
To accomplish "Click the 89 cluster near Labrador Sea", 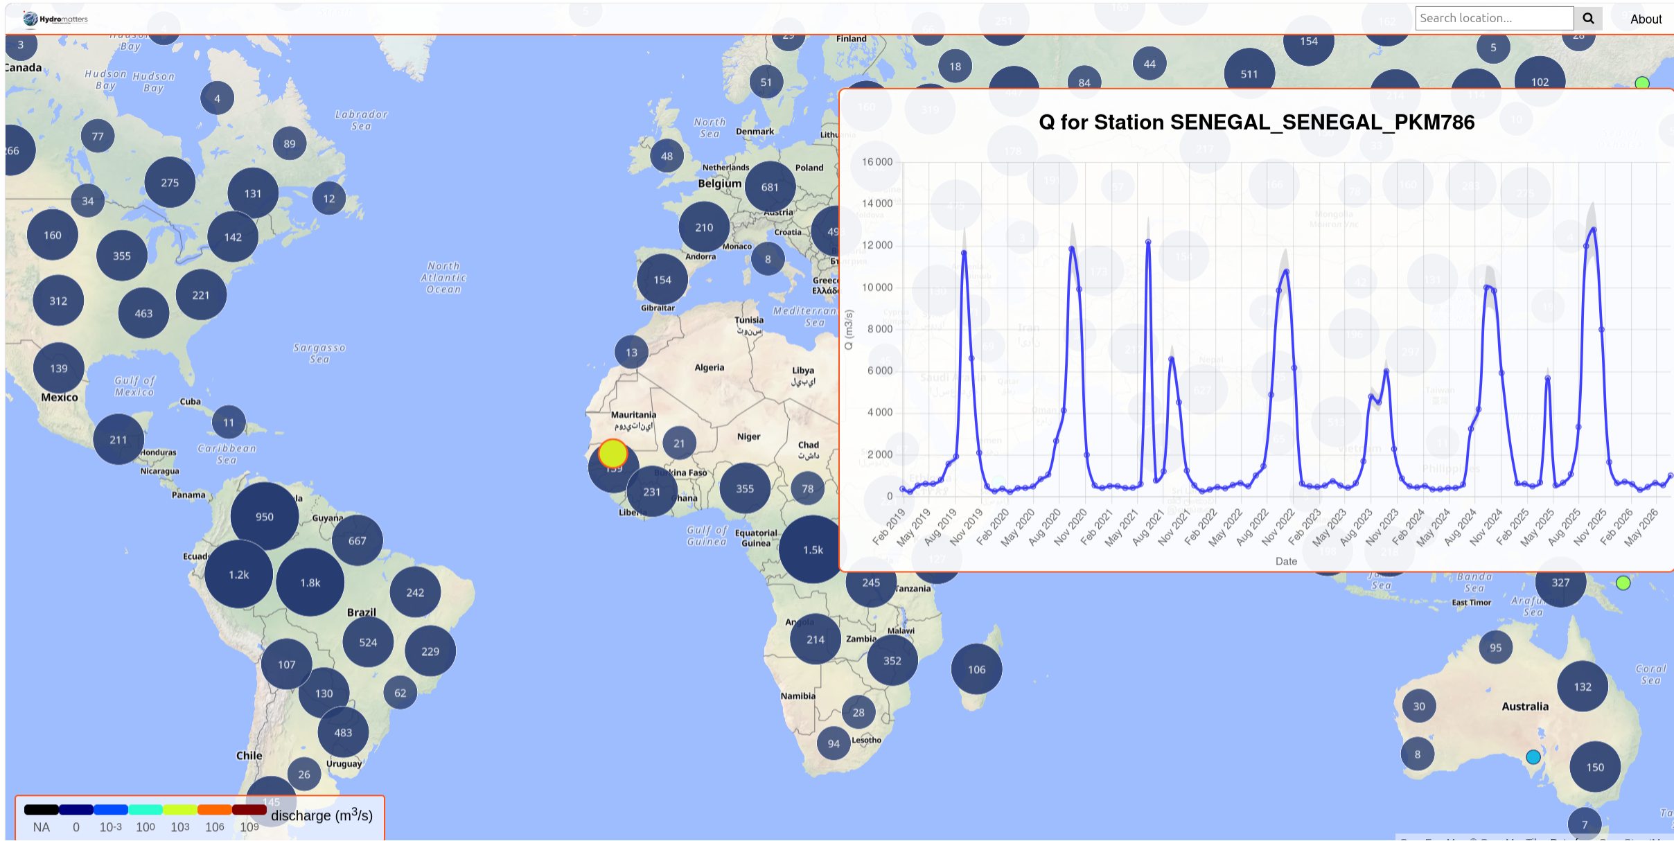I will coord(290,143).
